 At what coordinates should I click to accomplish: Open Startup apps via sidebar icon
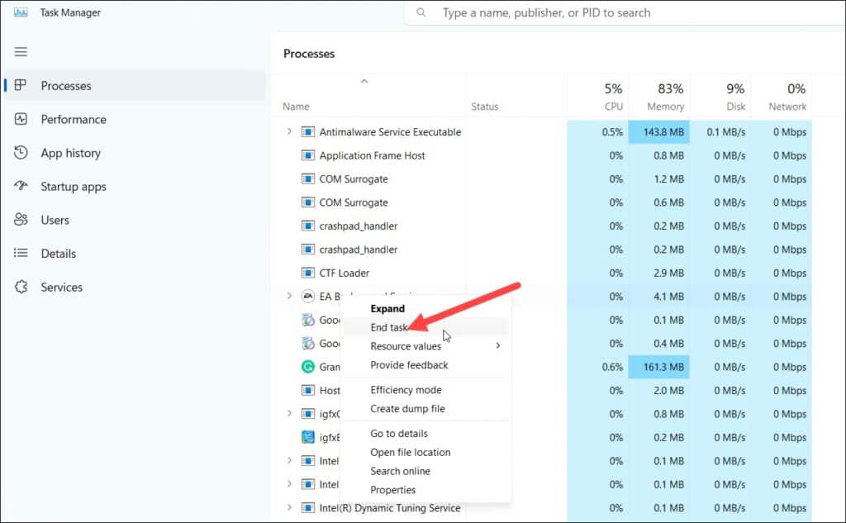(21, 187)
